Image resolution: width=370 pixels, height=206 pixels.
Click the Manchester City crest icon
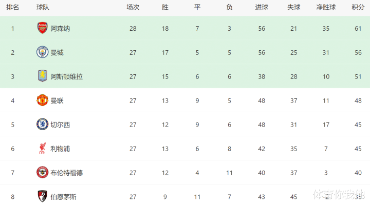pyautogui.click(x=42, y=52)
